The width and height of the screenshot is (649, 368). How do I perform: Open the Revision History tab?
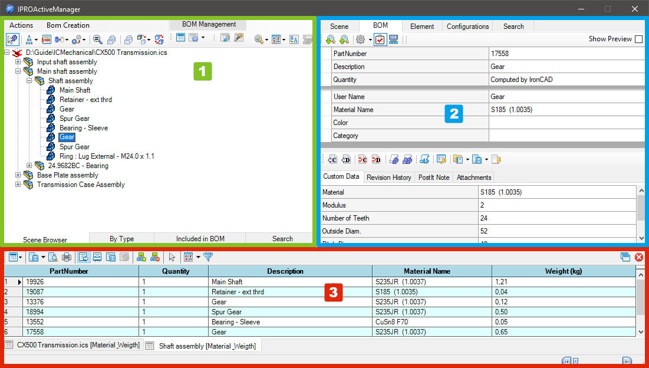[388, 178]
